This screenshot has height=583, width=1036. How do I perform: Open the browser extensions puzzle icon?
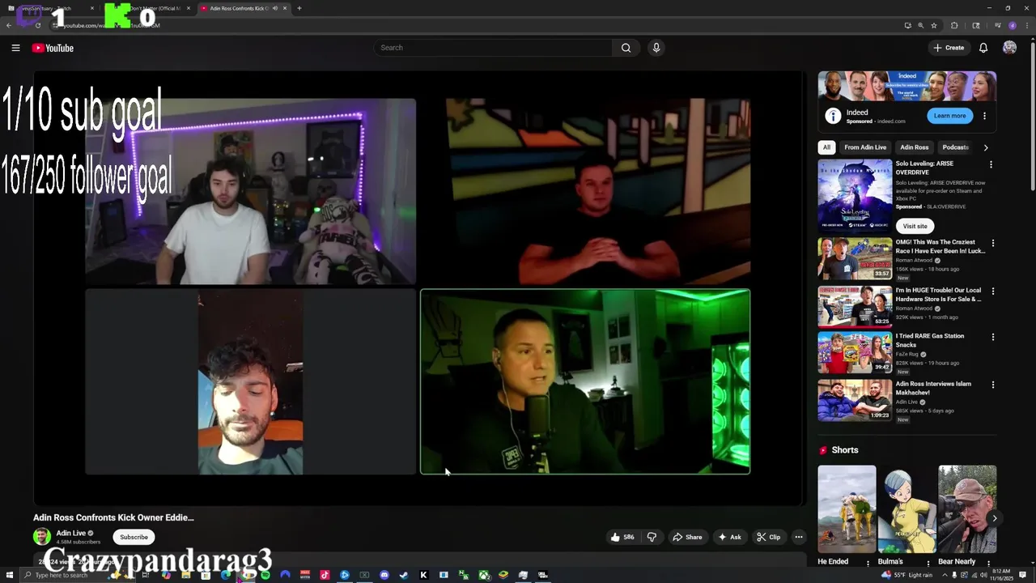click(x=954, y=25)
